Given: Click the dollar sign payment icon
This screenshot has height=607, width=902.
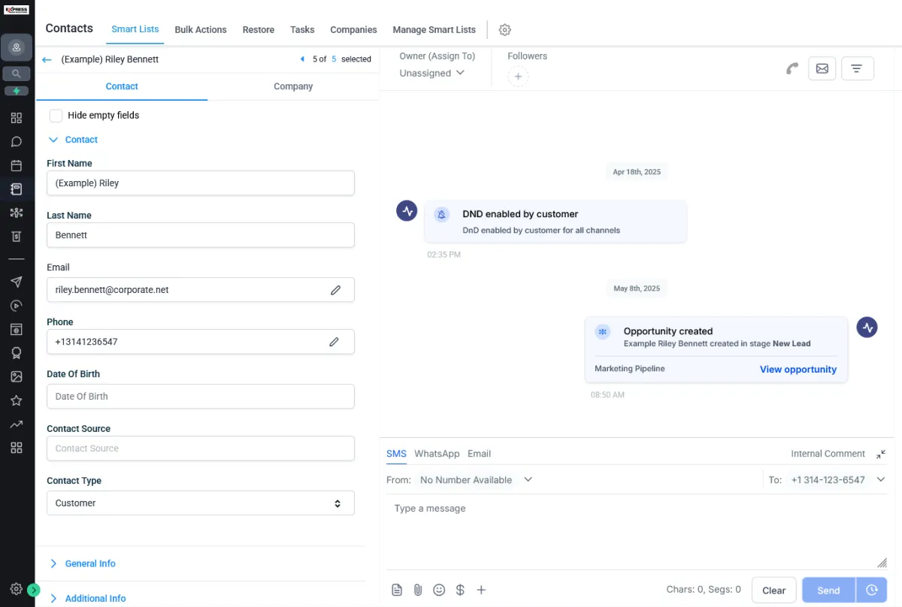Looking at the screenshot, I should [x=460, y=590].
